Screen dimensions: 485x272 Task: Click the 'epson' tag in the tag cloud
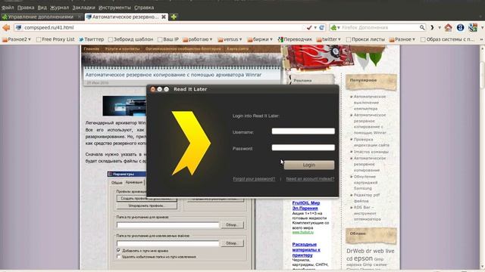363,258
